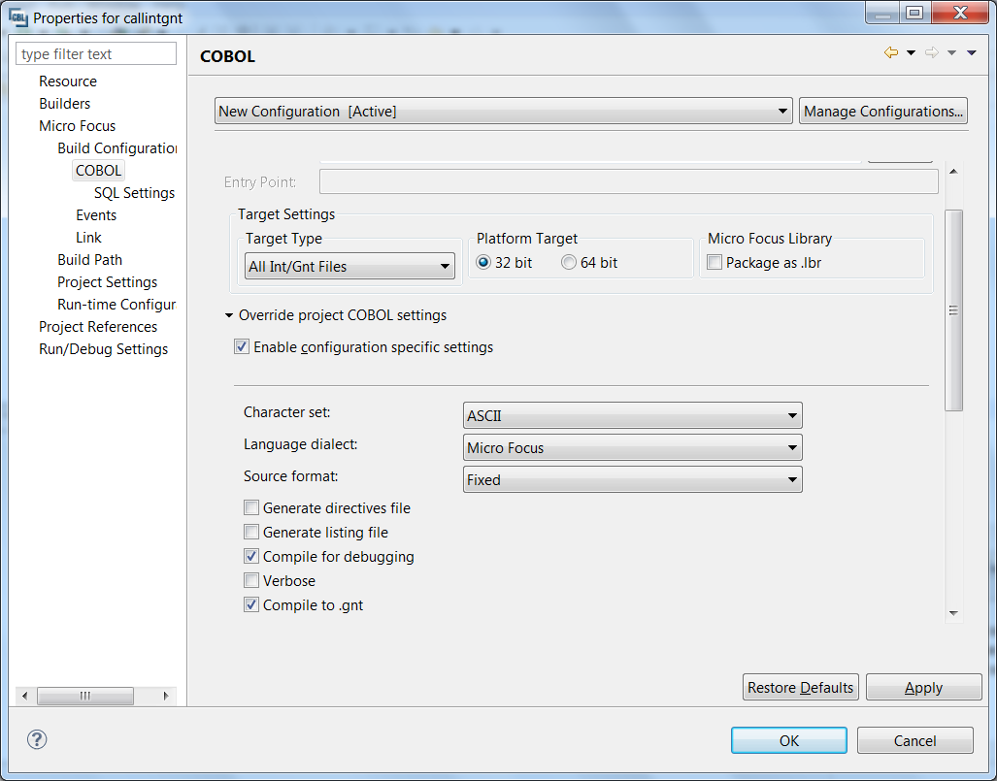Collapse Override project COBOL settings section
Screen dimensions: 997x781
tap(229, 315)
